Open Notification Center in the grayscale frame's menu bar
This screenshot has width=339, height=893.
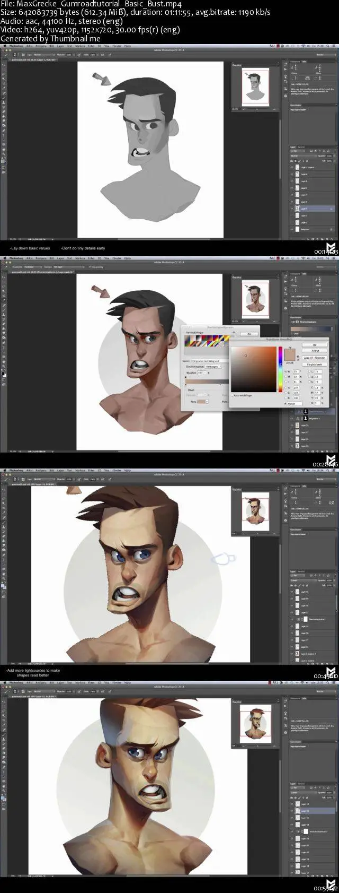point(334,46)
